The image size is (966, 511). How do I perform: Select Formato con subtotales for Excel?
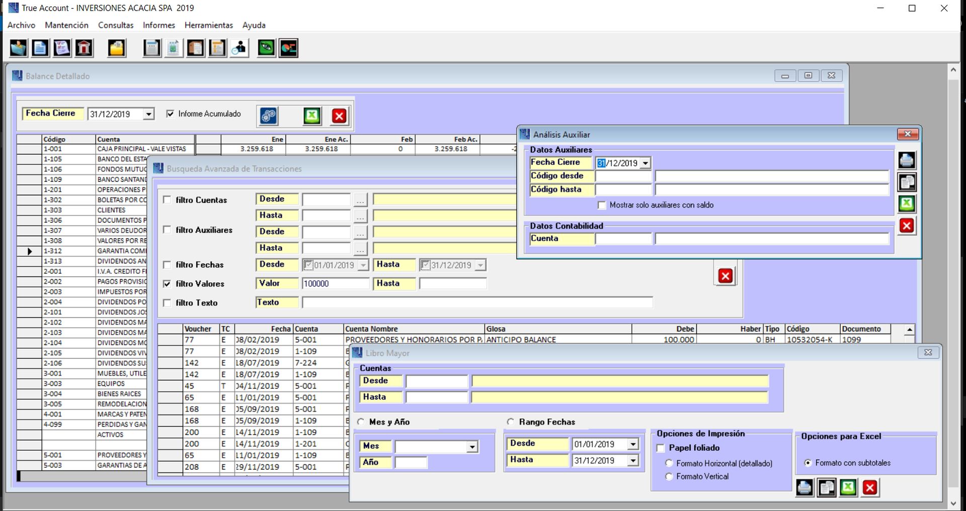click(808, 463)
